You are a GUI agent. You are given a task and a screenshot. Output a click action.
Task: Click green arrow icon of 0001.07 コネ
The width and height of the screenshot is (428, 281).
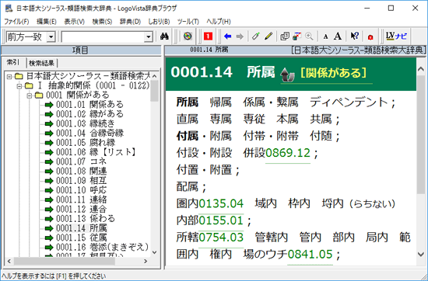tap(49, 161)
